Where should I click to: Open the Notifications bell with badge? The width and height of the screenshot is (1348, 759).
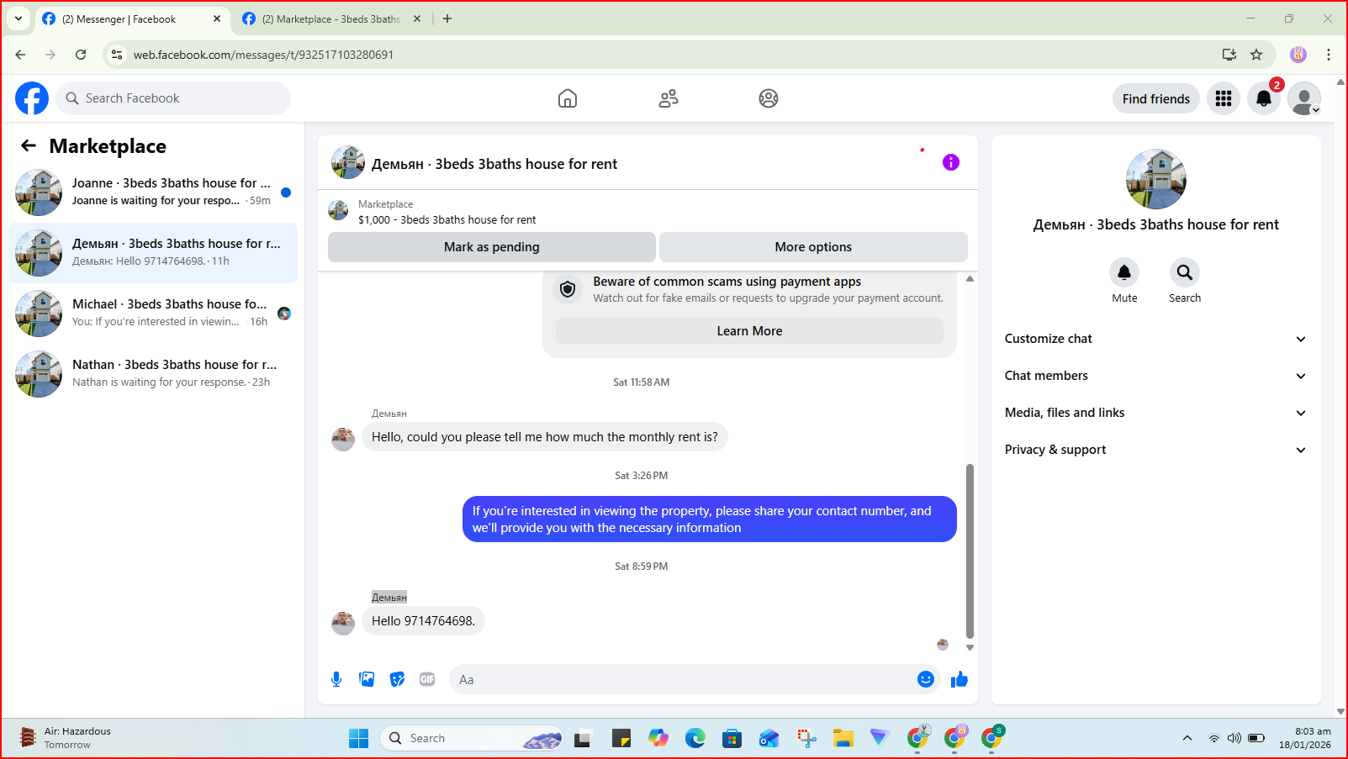(1264, 98)
